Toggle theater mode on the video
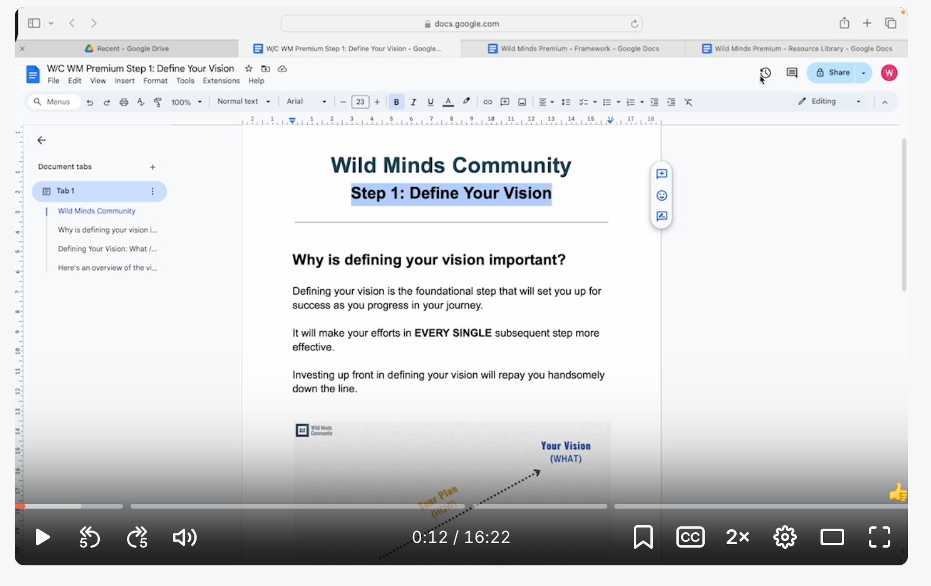The width and height of the screenshot is (931, 586). click(x=832, y=537)
